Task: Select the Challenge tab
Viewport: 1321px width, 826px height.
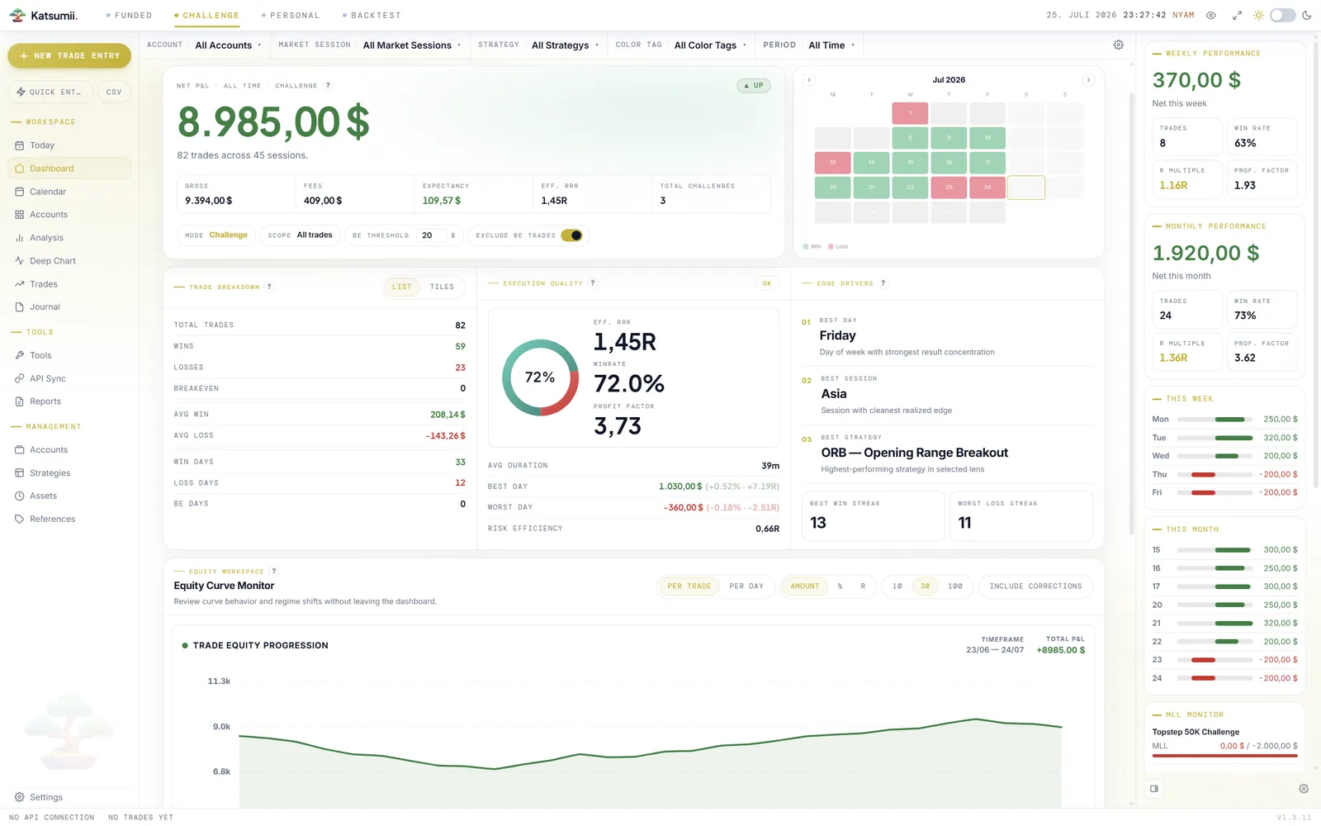Action: [206, 16]
